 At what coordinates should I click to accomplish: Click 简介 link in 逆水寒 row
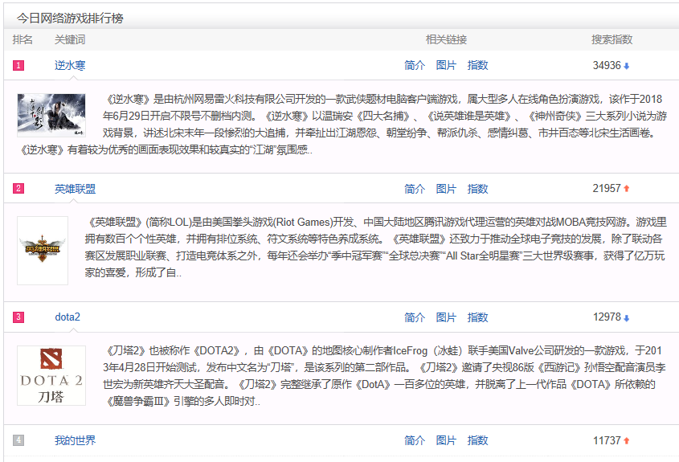(415, 65)
